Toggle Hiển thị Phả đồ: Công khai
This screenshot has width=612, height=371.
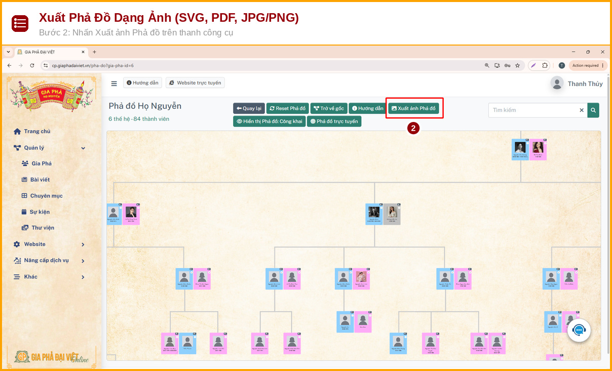pos(269,121)
